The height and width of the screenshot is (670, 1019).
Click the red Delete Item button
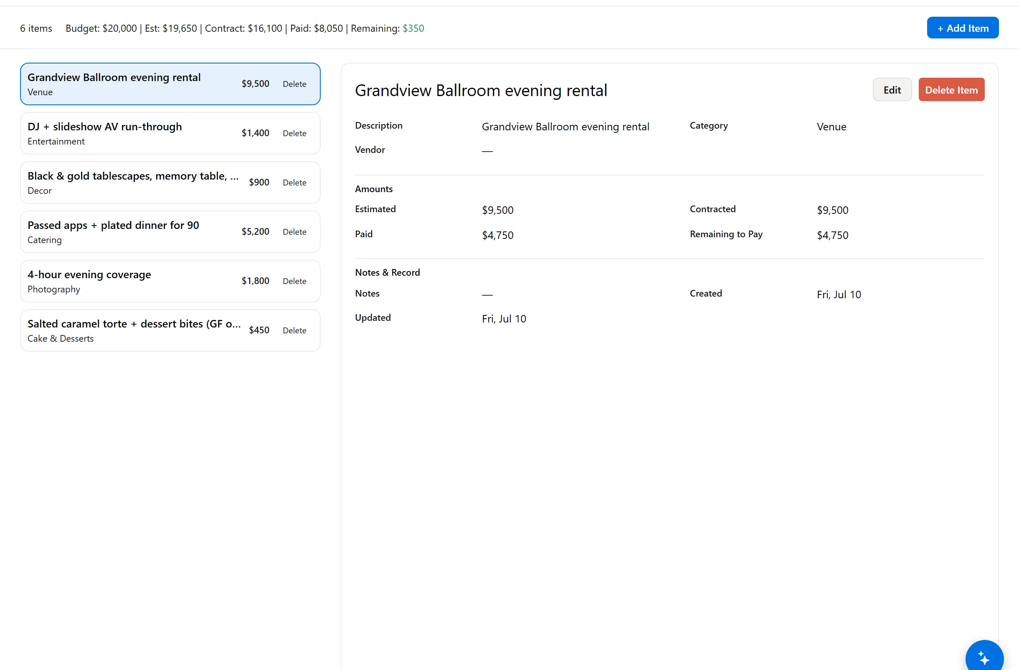click(951, 90)
